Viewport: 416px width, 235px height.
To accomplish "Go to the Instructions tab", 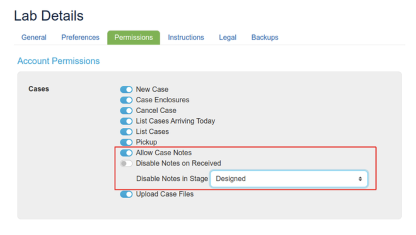I will coord(186,37).
